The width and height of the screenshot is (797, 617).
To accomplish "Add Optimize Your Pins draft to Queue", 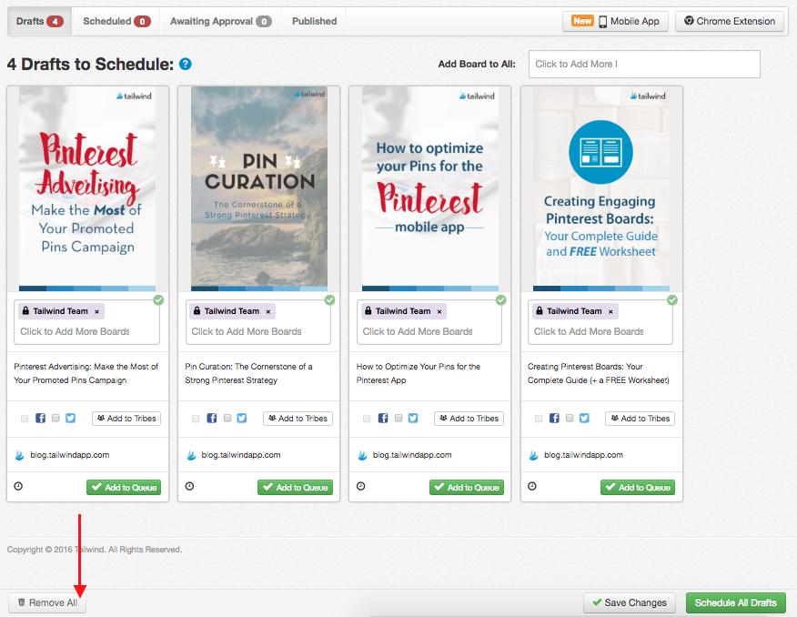I will [467, 488].
